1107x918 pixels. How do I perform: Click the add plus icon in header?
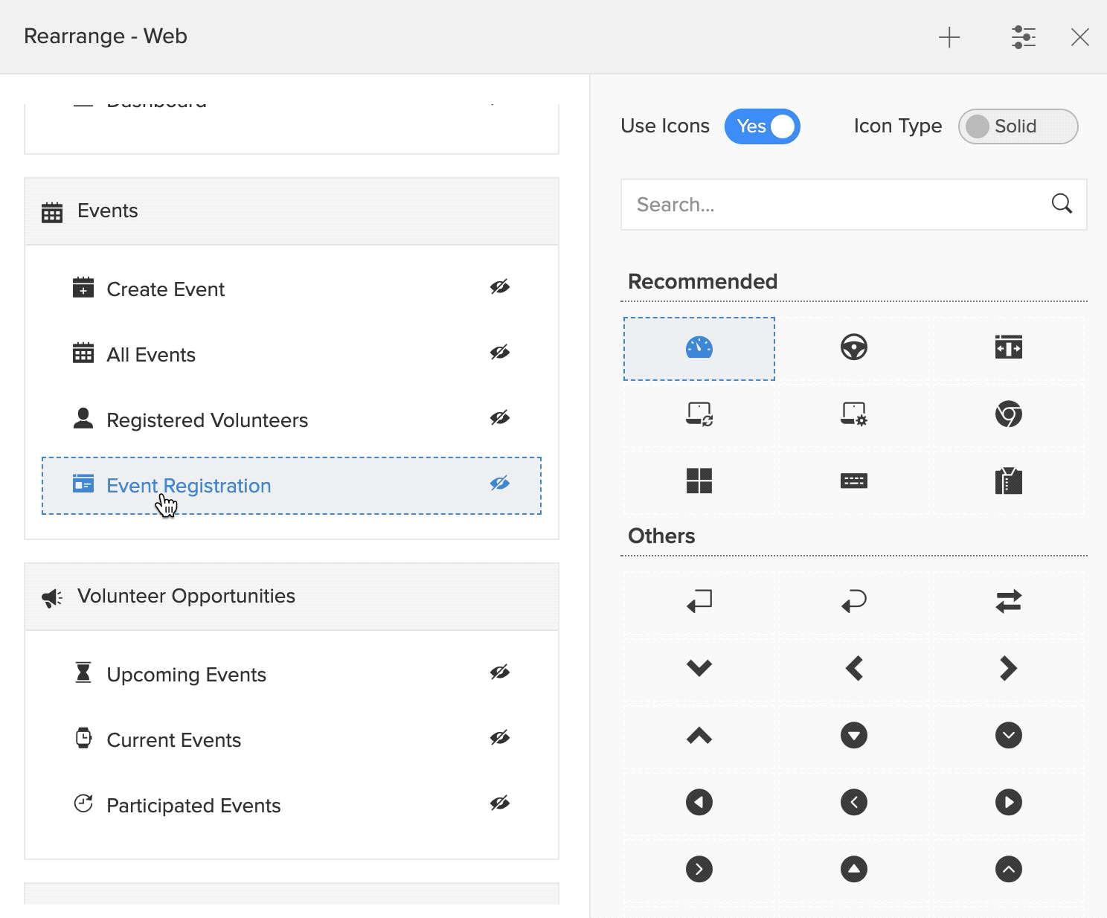(949, 37)
